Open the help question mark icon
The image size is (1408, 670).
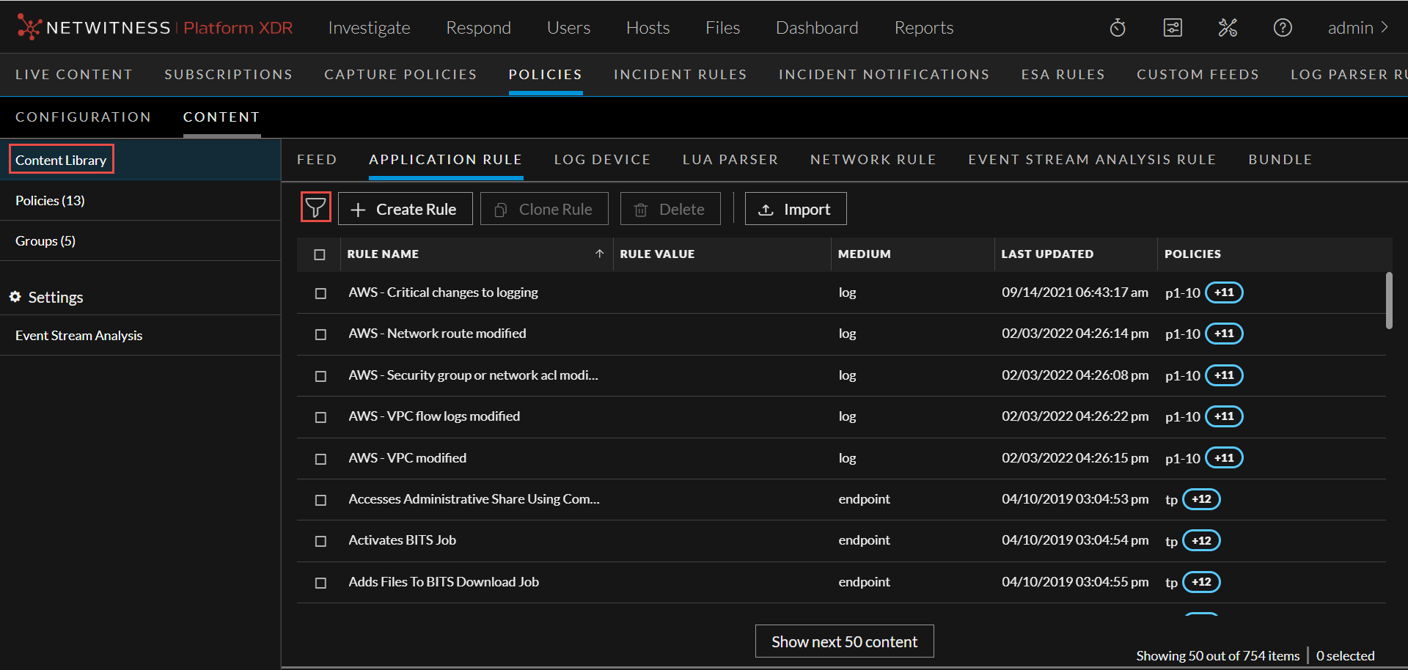1283,28
